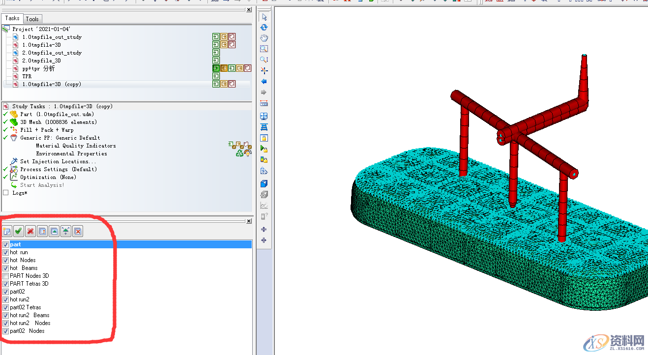Viewport: 648px width, 355px height.
Task: Open the TPR study item
Action: tap(27, 76)
